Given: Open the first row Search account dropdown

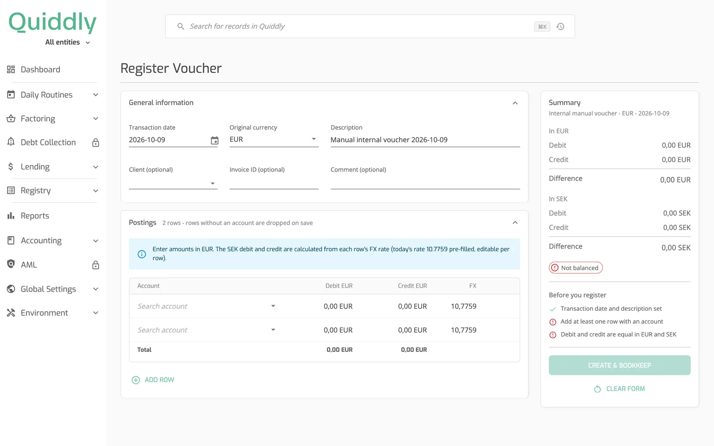Looking at the screenshot, I should tap(206, 306).
